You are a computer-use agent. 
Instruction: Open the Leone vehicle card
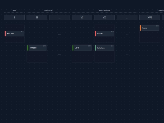[149, 28]
